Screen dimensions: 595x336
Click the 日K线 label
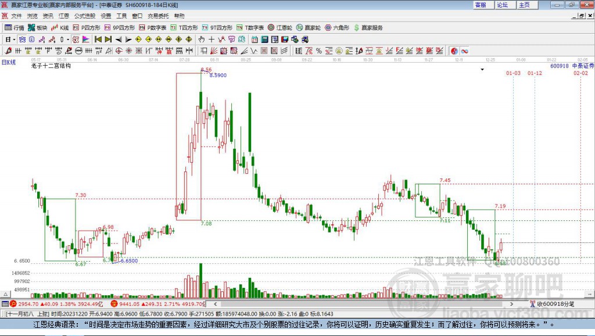[x=9, y=62]
